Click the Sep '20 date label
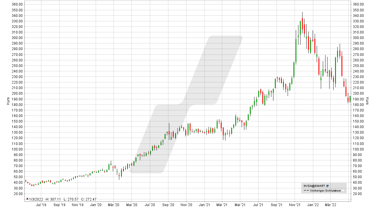 [x=168, y=205]
